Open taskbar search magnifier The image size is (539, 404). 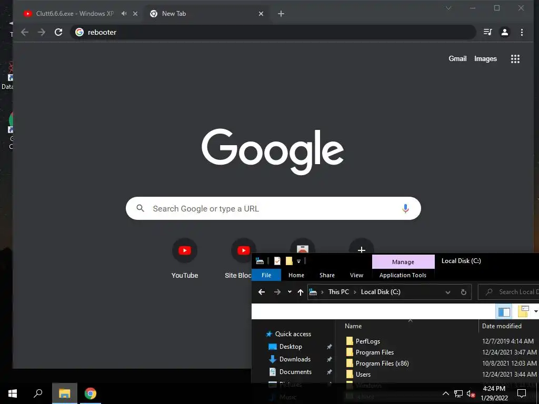pyautogui.click(x=38, y=393)
